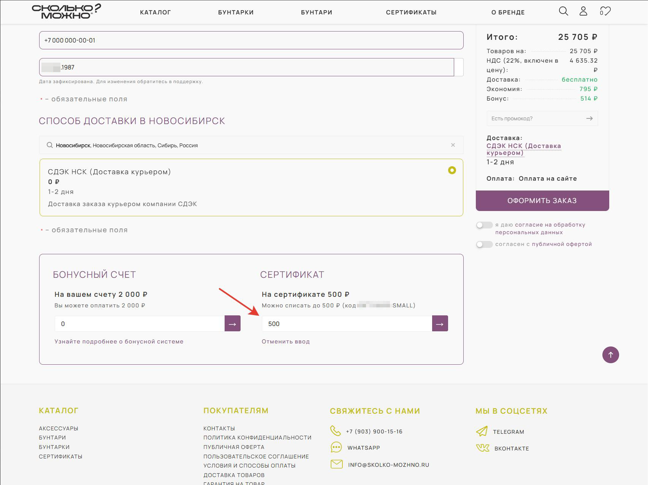Viewport: 648px width, 485px height.
Task: Open footer Аксессуары link
Action: pos(59,428)
